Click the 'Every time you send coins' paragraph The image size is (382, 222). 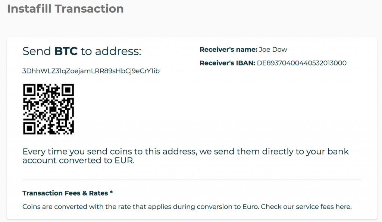(185, 156)
